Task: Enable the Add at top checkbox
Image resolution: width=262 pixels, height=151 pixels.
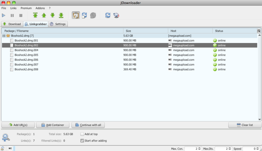Action: pos(82,134)
